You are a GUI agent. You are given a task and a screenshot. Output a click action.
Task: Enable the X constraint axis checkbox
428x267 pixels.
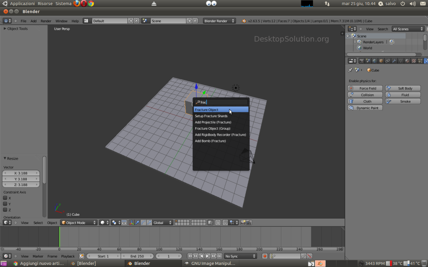coord(5,198)
